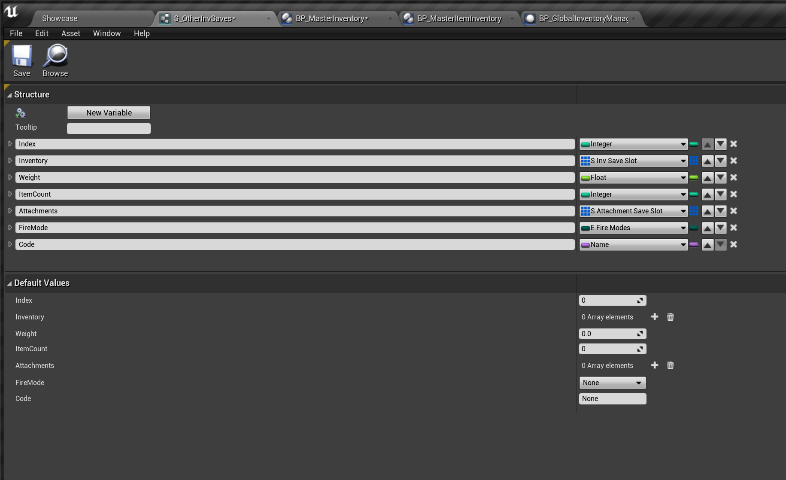Click the Code default value field

612,399
